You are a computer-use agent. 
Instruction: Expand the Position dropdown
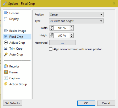point(76,14)
